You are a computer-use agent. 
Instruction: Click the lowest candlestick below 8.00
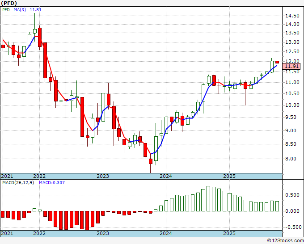tap(151, 161)
